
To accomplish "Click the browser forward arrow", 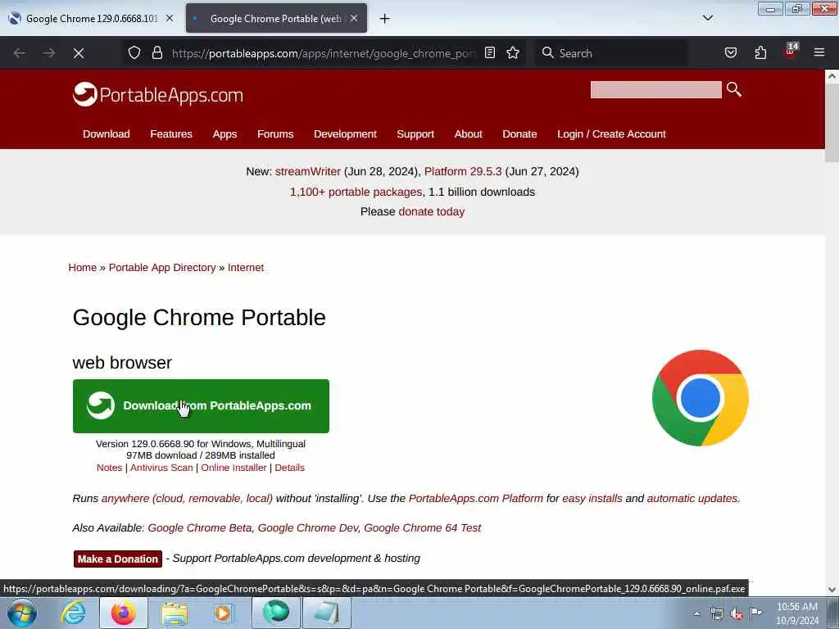I will pyautogui.click(x=49, y=53).
